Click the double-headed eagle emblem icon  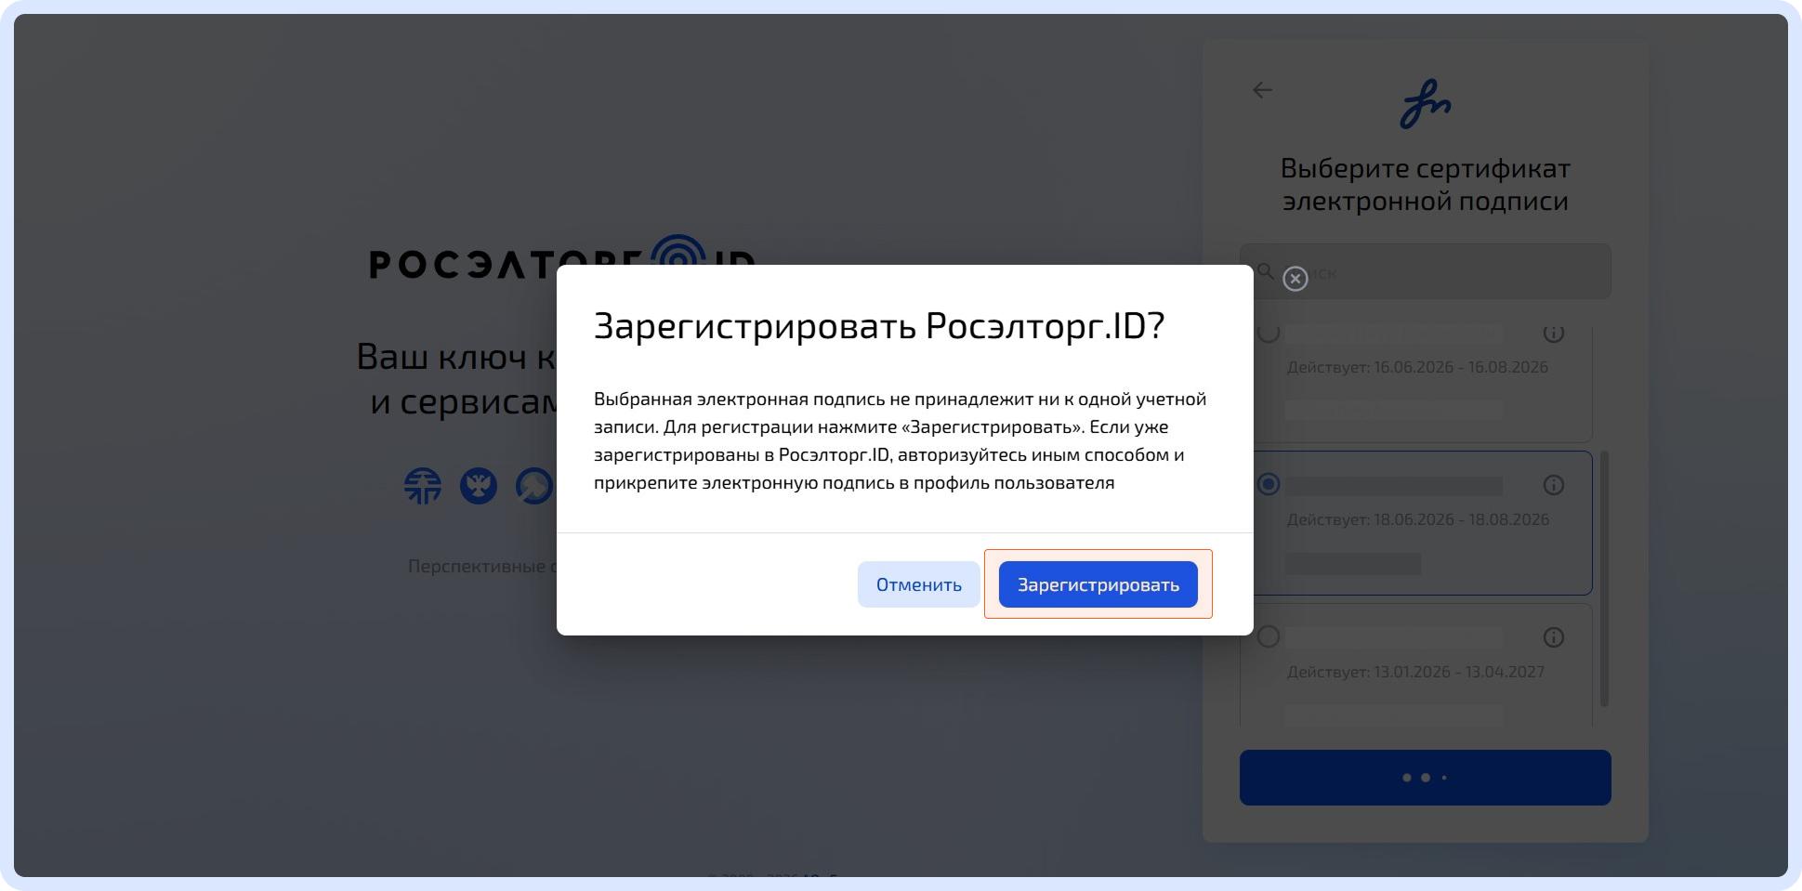click(x=479, y=486)
